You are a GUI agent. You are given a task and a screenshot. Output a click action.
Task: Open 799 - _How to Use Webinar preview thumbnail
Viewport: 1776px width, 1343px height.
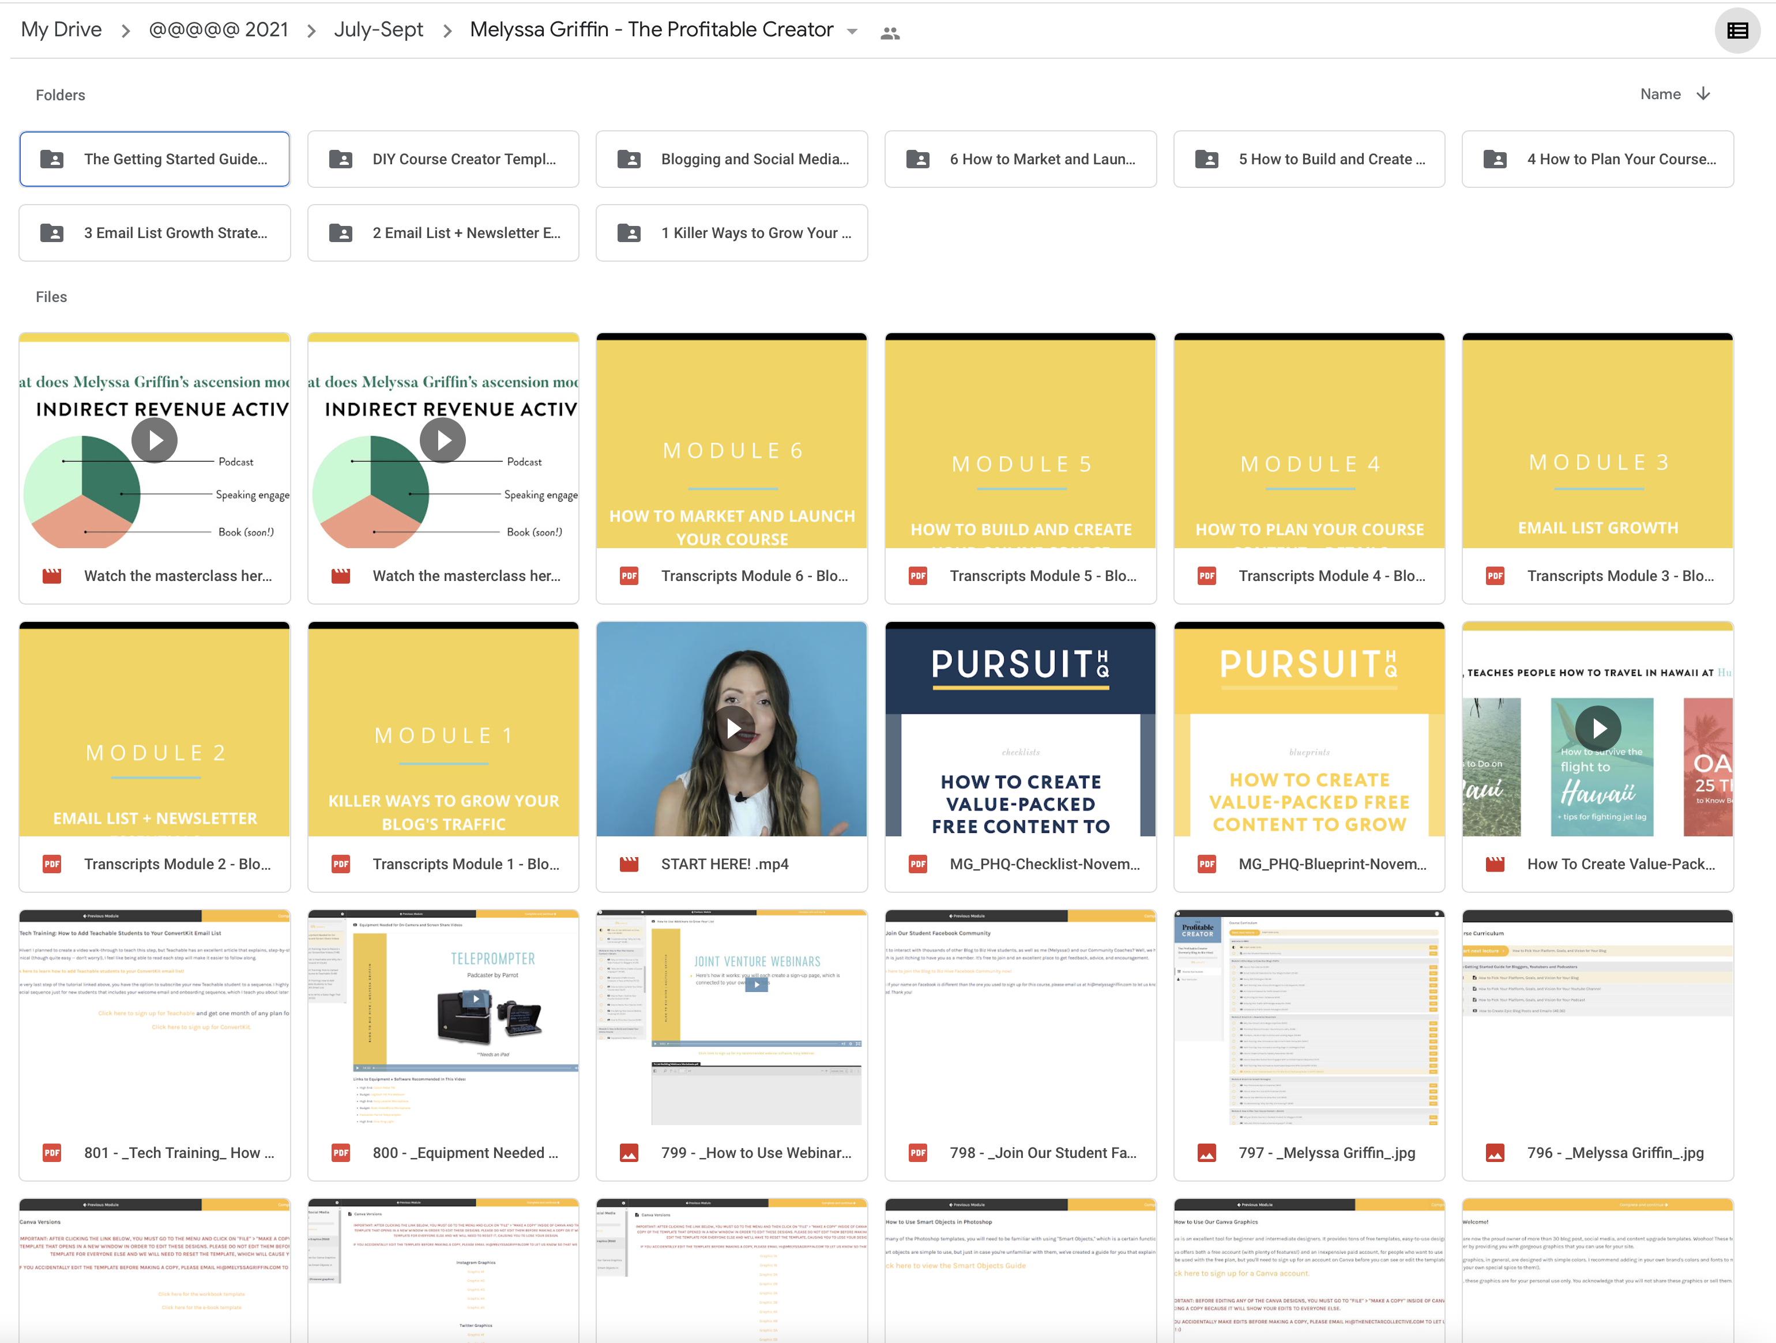pos(731,1017)
